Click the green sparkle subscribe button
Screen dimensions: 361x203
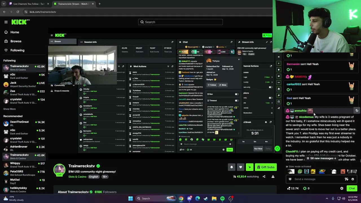[250, 167]
